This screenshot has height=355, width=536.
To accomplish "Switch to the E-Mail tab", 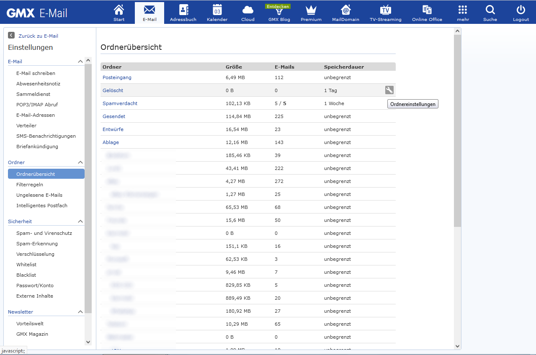I will point(149,13).
